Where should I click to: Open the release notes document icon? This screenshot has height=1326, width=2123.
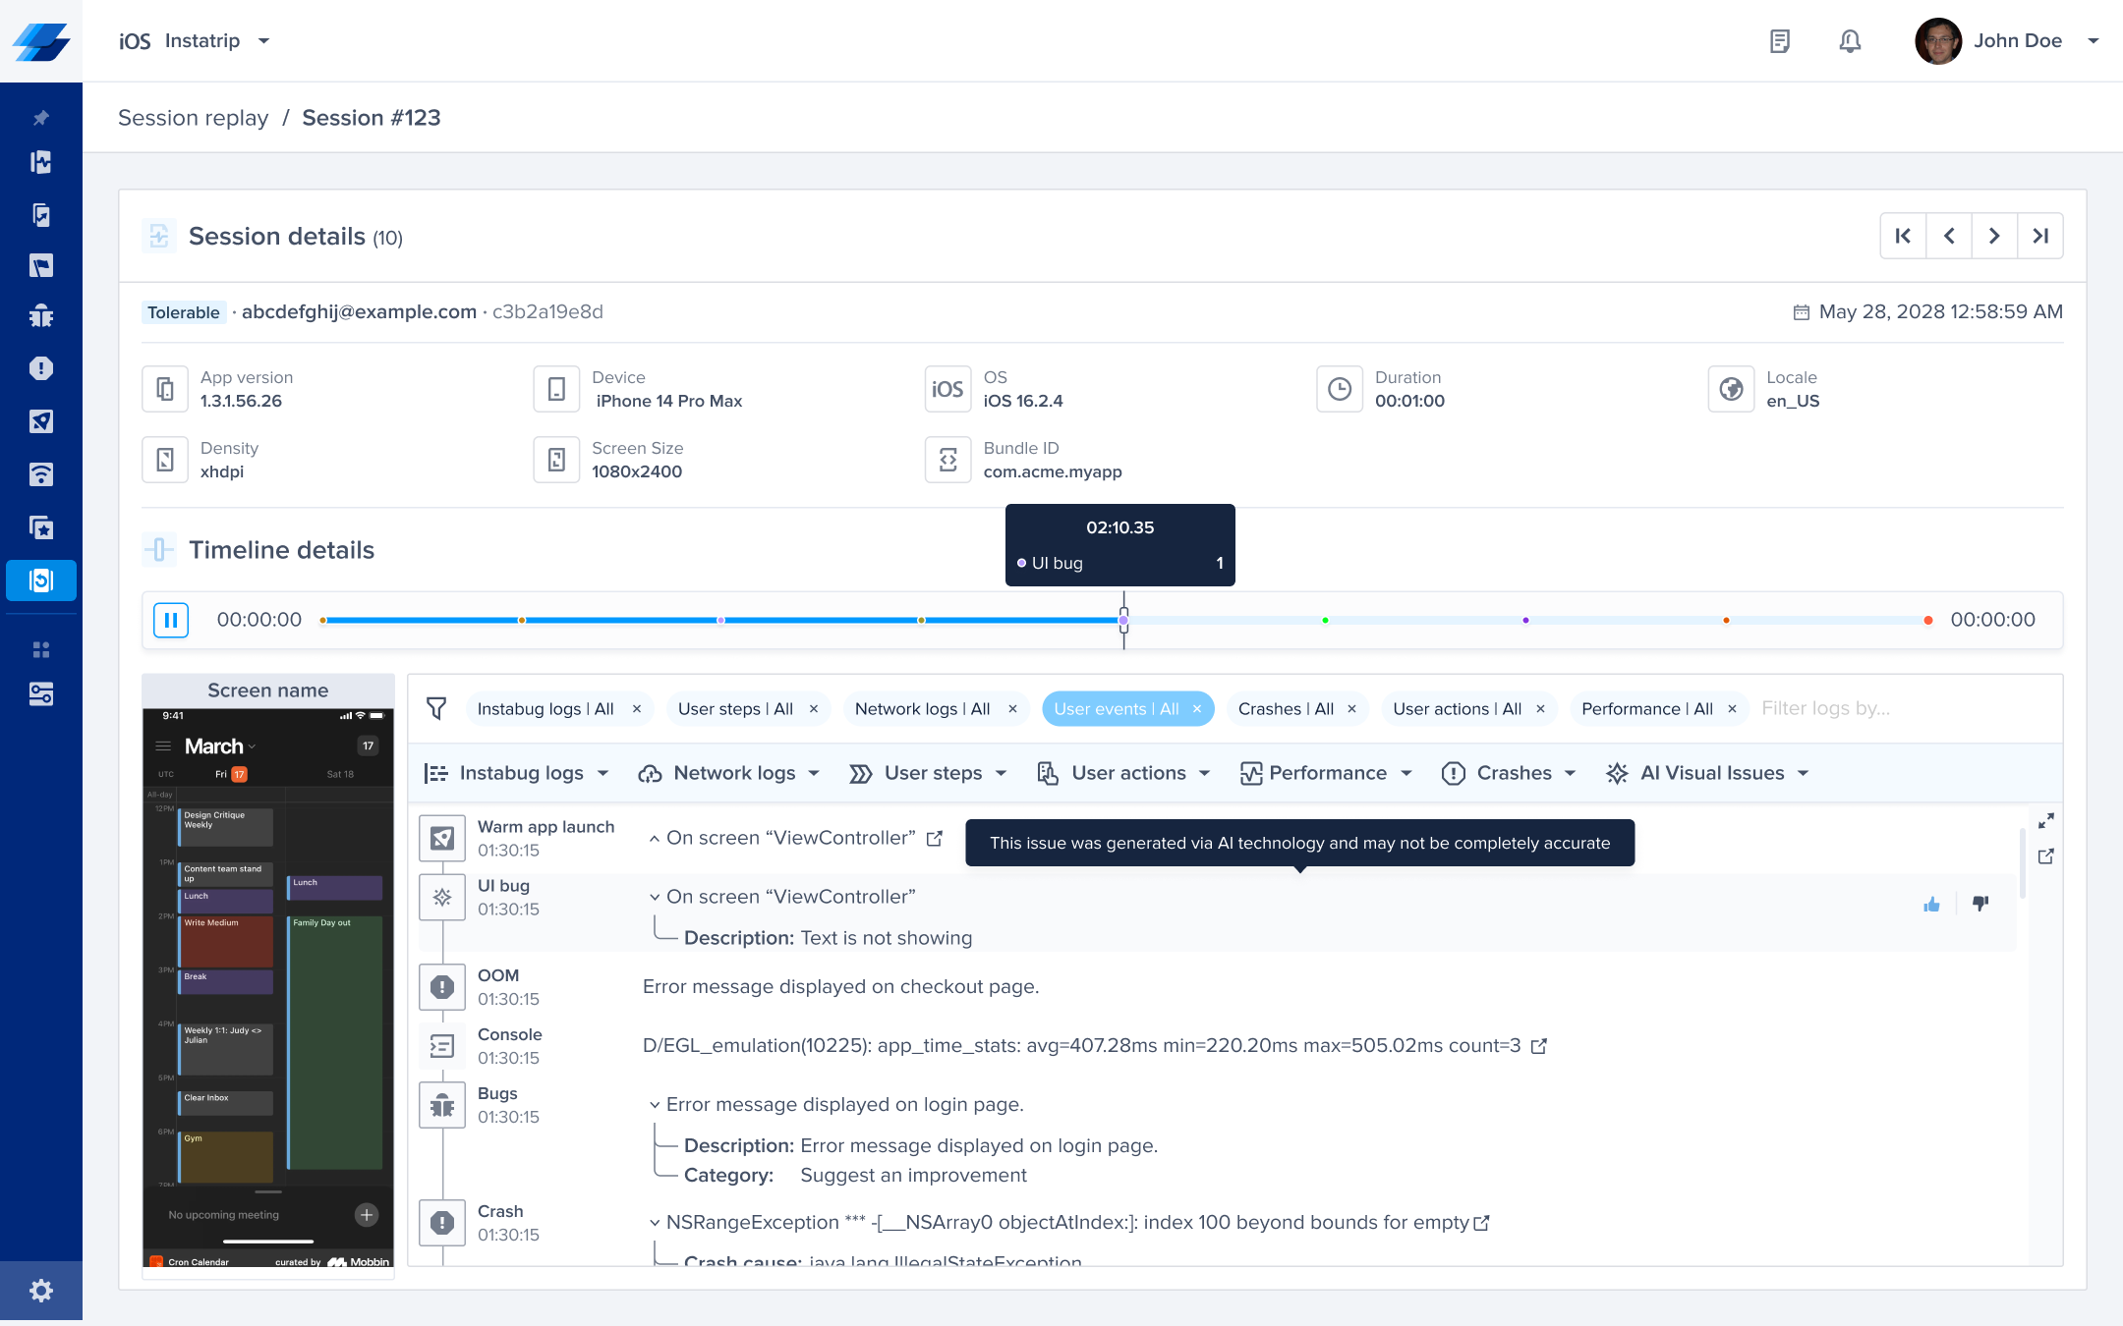[x=1779, y=41]
